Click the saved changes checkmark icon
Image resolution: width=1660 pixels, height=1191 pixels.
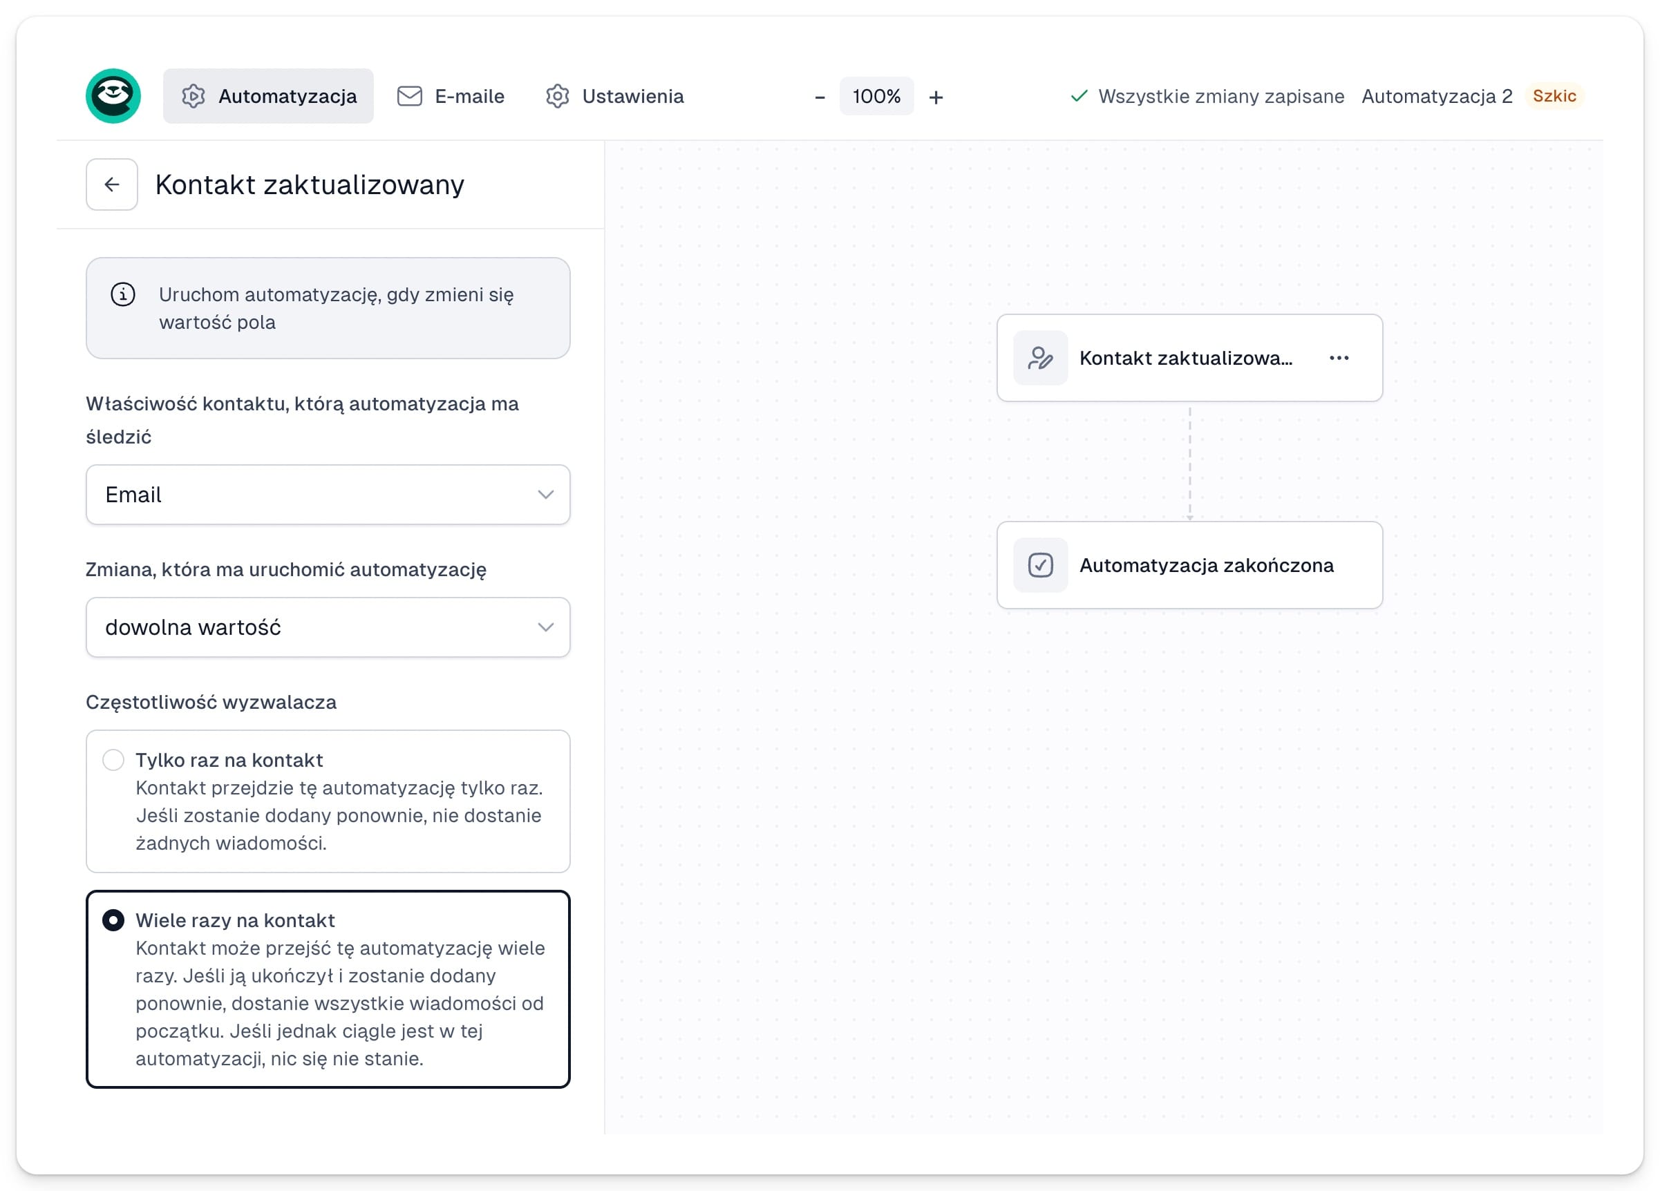[1078, 96]
